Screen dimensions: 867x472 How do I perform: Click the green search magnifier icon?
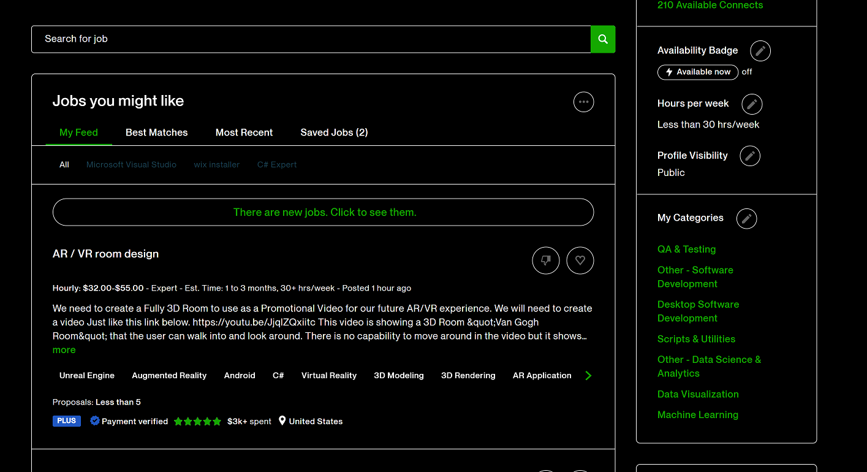[602, 39]
